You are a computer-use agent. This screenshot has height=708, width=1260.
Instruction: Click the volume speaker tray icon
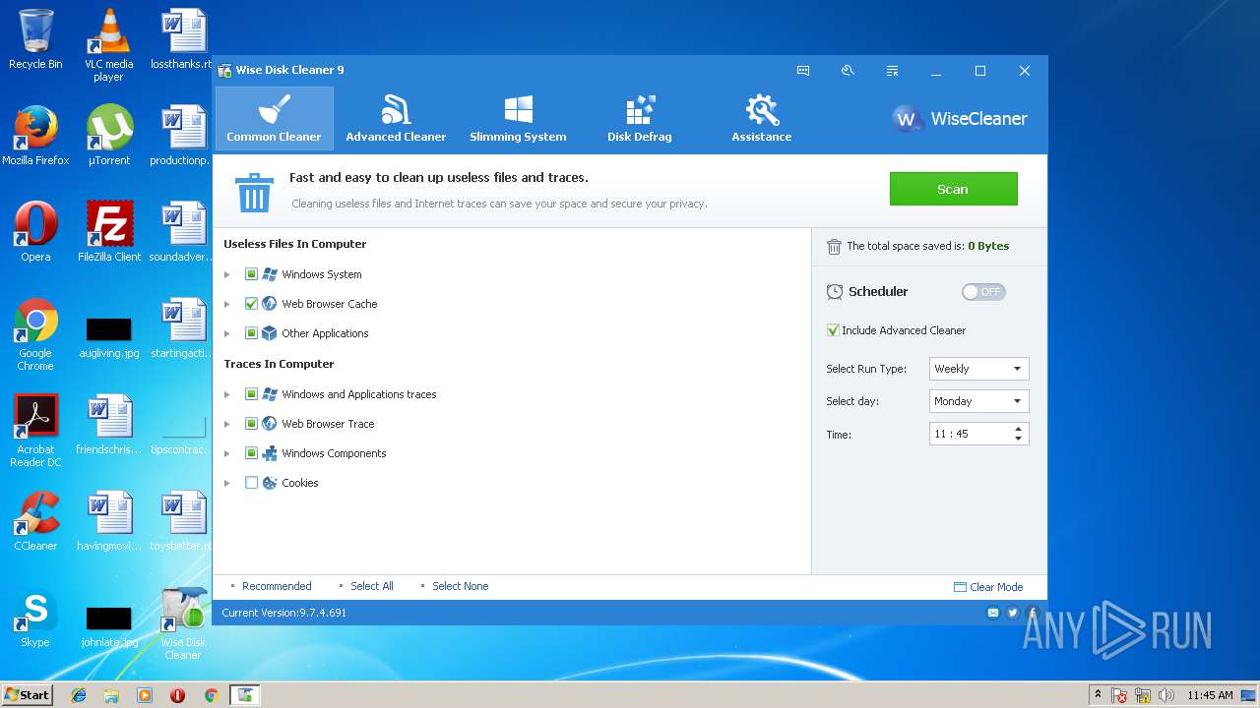tap(1166, 695)
